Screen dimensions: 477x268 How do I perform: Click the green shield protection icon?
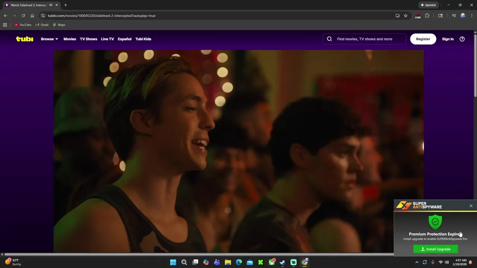click(435, 222)
